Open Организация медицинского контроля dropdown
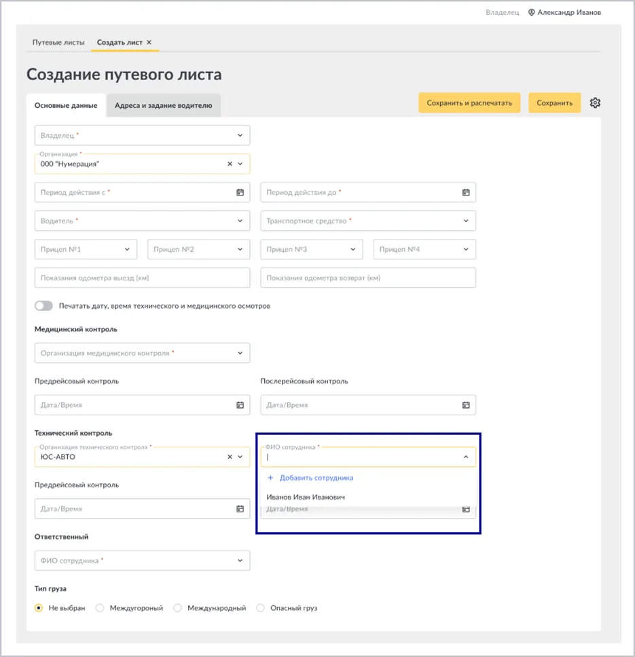This screenshot has height=657, width=635. tap(142, 353)
